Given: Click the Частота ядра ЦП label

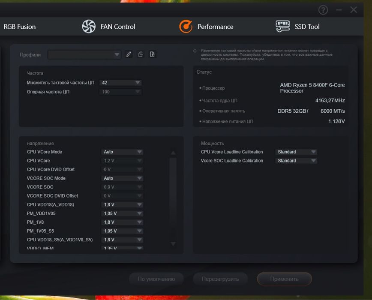Looking at the screenshot, I should pyautogui.click(x=219, y=101).
